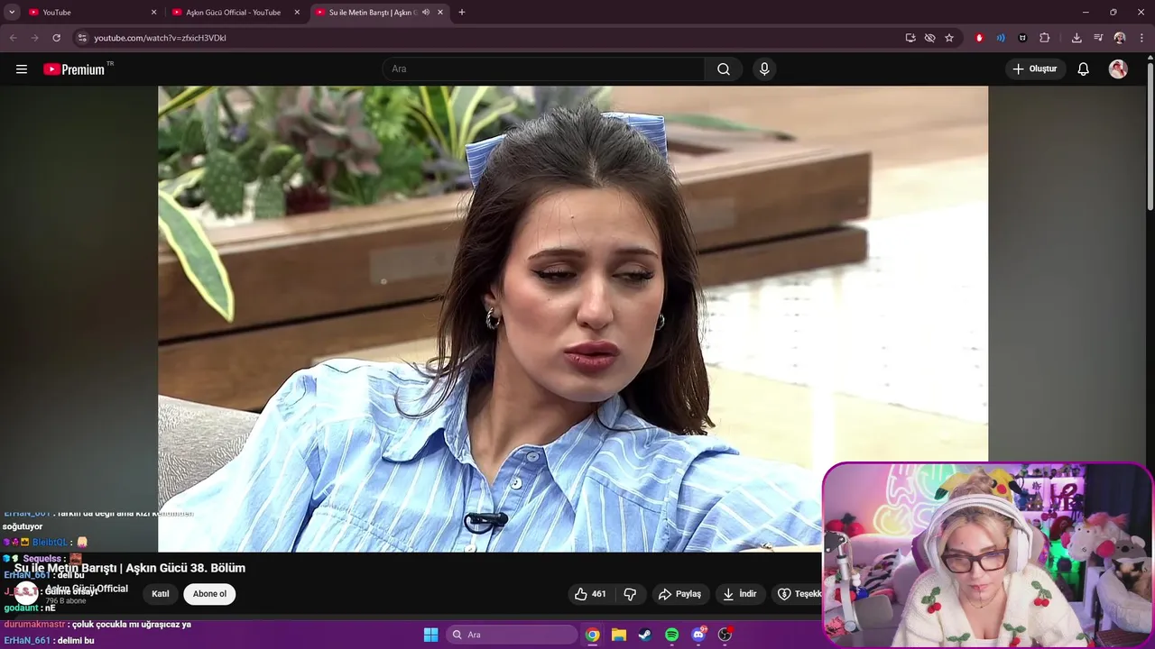
Task: Click the Teşekkürler thanks button
Action: [799, 594]
